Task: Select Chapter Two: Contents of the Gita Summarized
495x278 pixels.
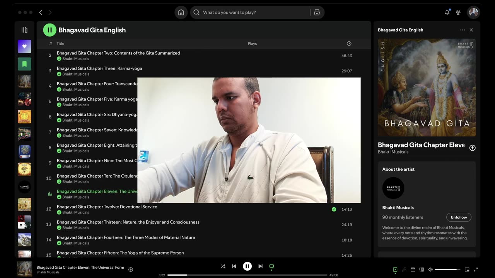Action: point(118,53)
